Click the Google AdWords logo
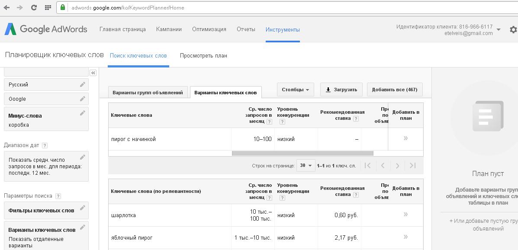This screenshot has width=518, height=250. [x=45, y=29]
